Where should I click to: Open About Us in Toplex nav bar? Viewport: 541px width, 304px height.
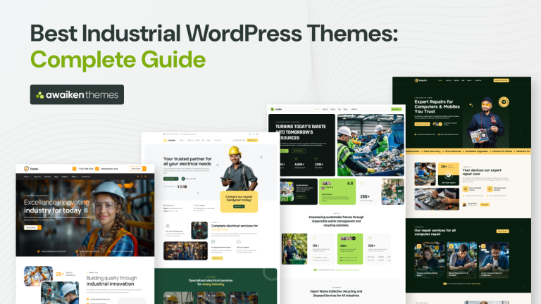pyautogui.click(x=37, y=177)
